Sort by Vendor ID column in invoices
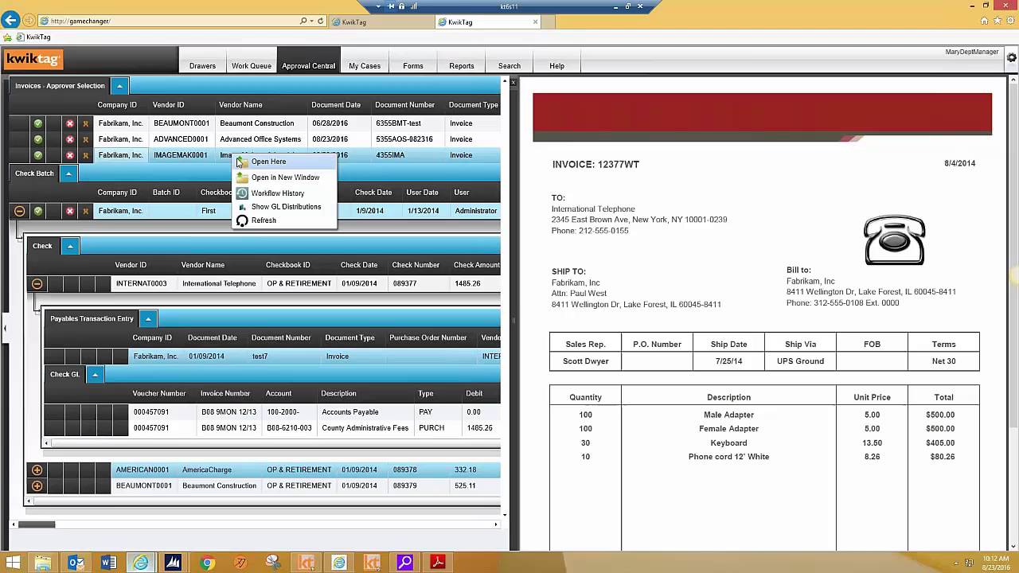Viewport: 1019px width, 573px height. [169, 105]
